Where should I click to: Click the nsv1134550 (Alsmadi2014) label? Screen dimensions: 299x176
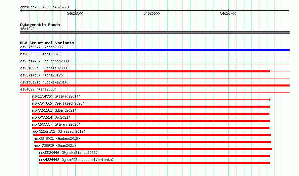56,96
